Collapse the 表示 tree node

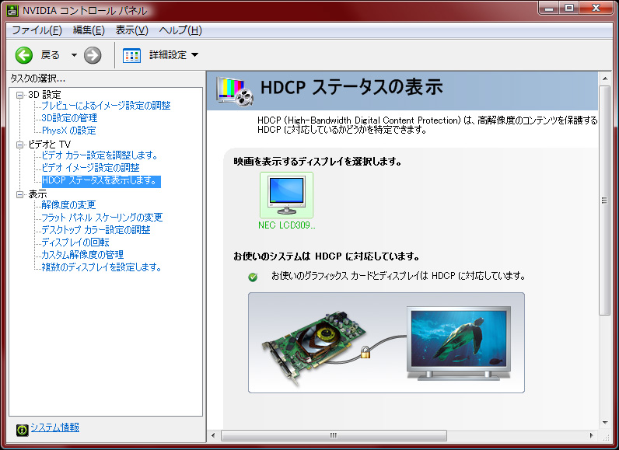coord(19,194)
